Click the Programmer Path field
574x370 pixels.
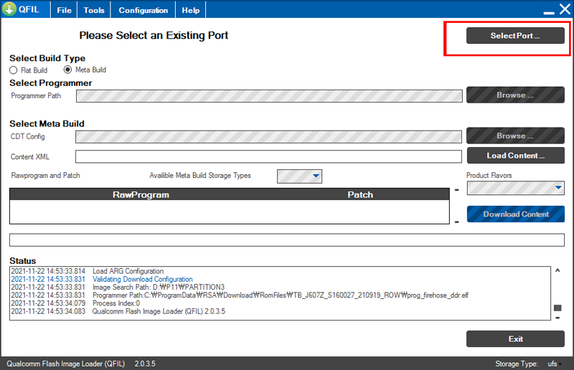click(269, 96)
